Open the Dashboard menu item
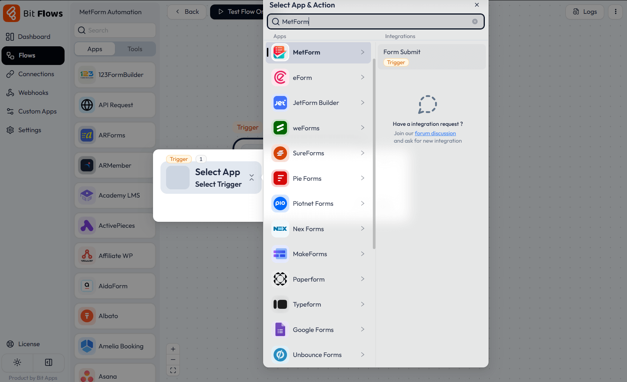This screenshot has width=627, height=382. [x=33, y=37]
